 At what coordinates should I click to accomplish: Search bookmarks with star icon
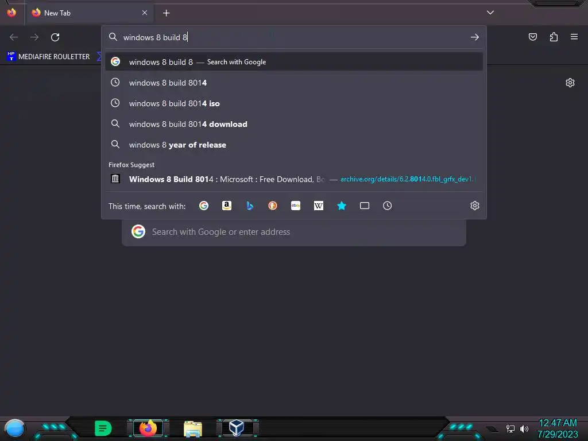pyautogui.click(x=342, y=206)
